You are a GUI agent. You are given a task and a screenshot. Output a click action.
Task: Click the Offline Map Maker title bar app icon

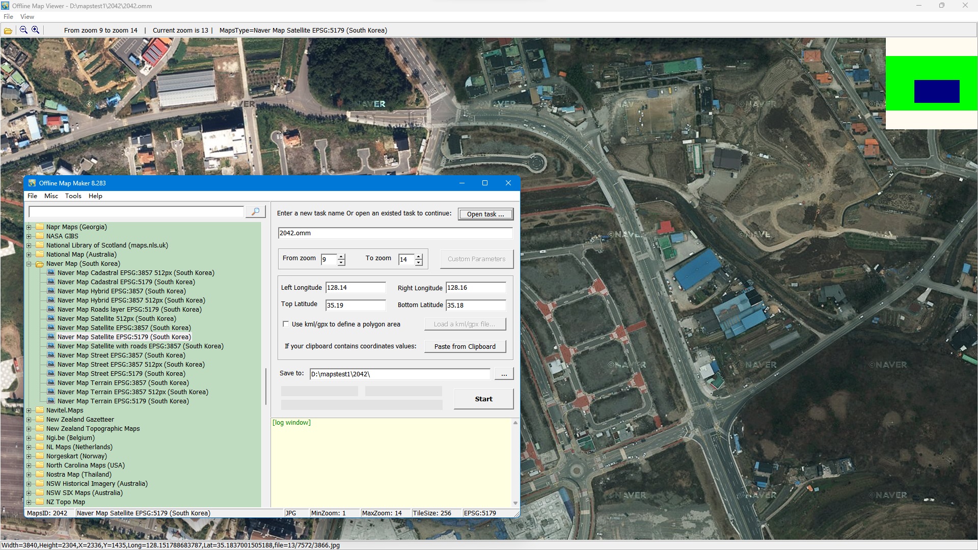pyautogui.click(x=32, y=183)
